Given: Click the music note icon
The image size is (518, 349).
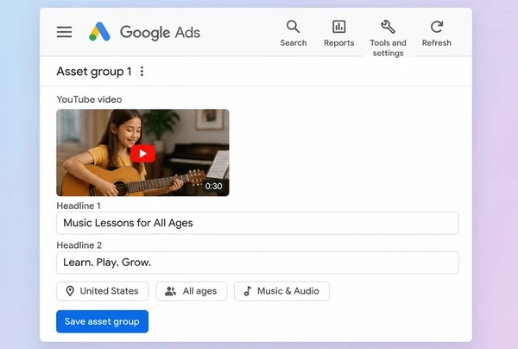Looking at the screenshot, I should pos(248,291).
